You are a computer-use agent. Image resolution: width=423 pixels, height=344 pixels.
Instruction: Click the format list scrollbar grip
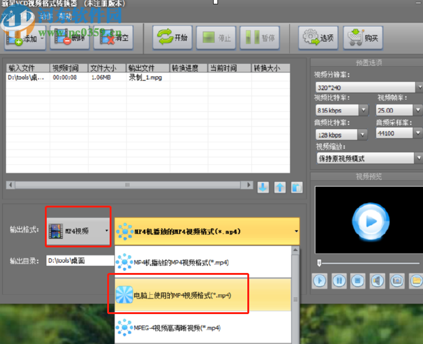pos(295,300)
